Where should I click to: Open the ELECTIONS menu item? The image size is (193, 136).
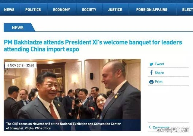(188, 10)
